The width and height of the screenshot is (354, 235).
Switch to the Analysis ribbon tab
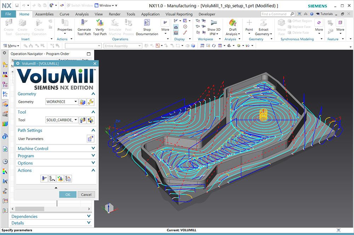tap(82, 14)
